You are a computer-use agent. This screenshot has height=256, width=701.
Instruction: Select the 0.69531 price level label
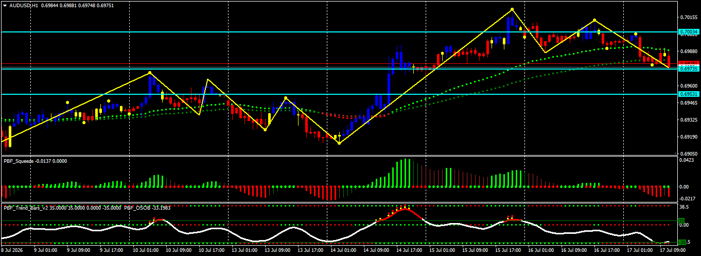coord(689,94)
